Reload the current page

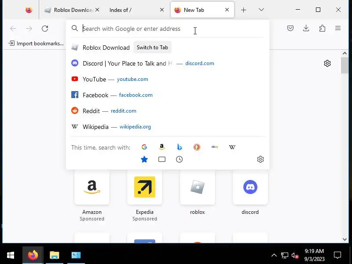click(45, 29)
